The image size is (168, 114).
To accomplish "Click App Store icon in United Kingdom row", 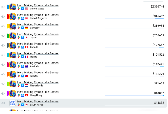I will pyautogui.click(x=23, y=18).
